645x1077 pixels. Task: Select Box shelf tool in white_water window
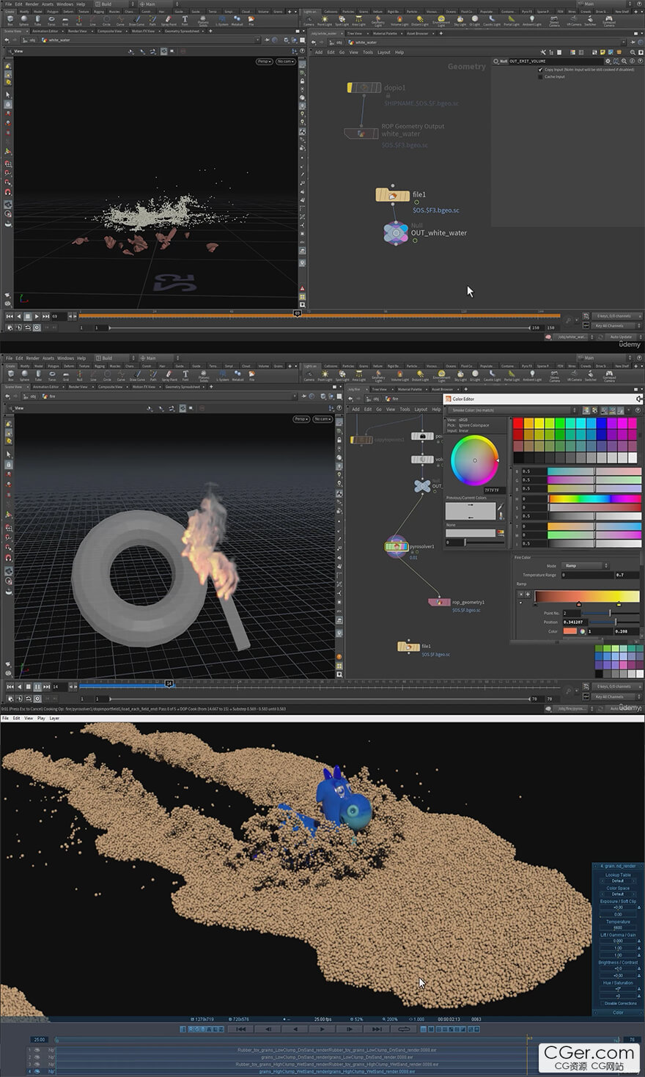pyautogui.click(x=10, y=21)
